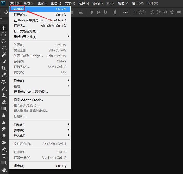Click 搜索 Adobe Stock... menu entry
The image size is (183, 174).
pyautogui.click(x=28, y=100)
